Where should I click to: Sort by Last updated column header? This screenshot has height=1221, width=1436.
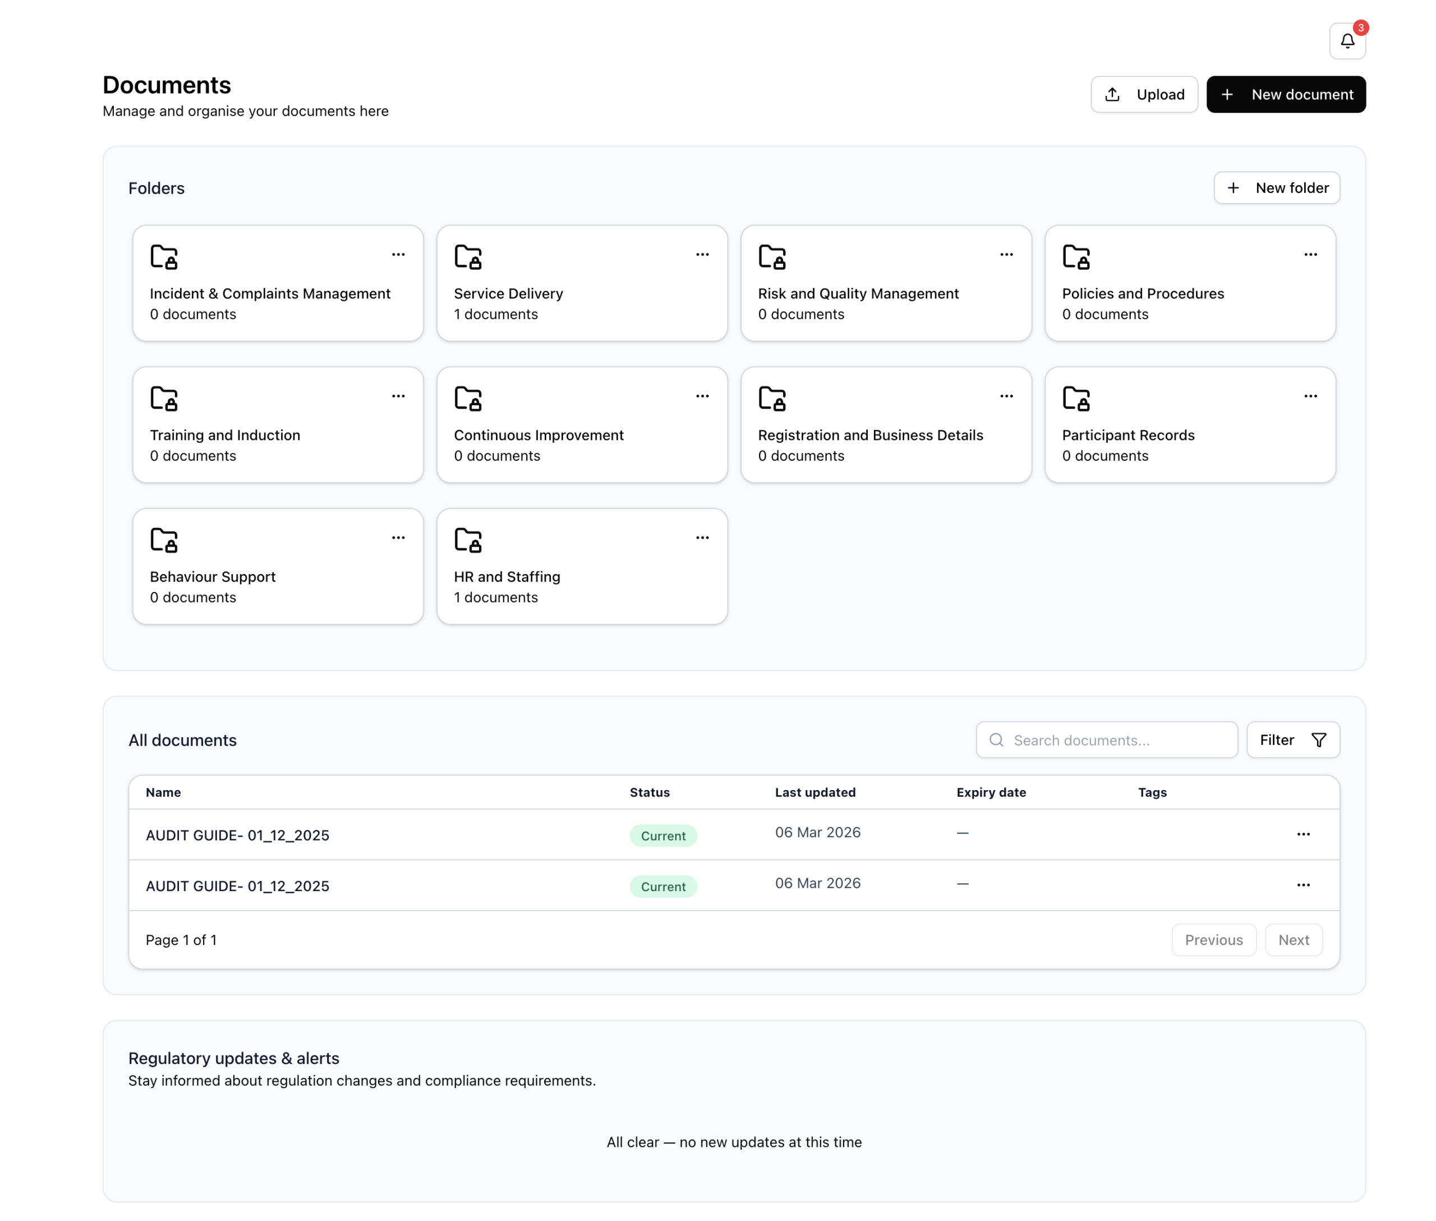pyautogui.click(x=814, y=792)
